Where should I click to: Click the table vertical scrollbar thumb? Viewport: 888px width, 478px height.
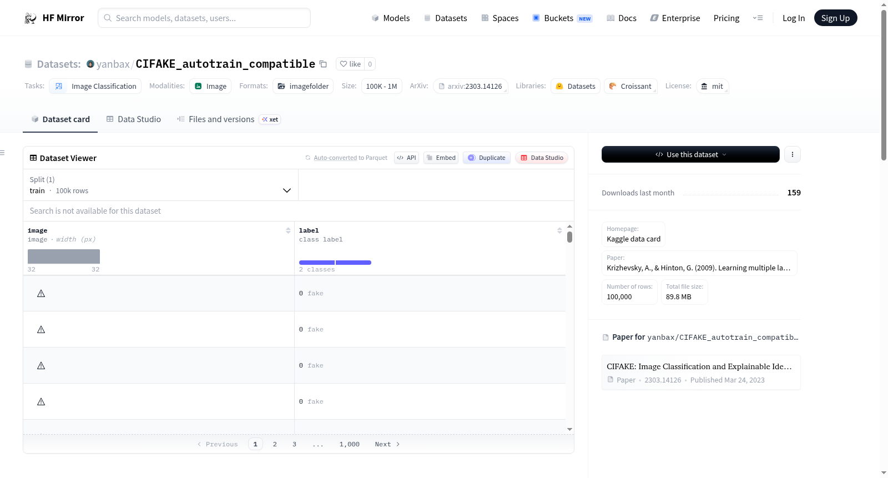(569, 237)
